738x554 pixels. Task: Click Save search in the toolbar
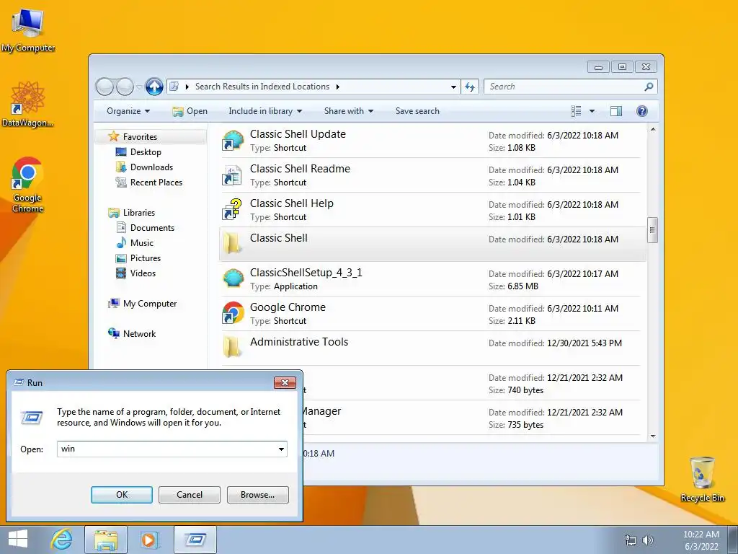pyautogui.click(x=417, y=111)
